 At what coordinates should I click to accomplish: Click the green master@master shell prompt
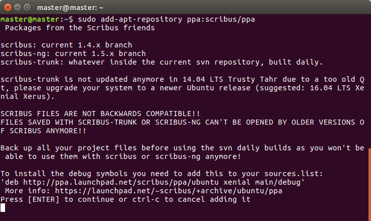(30, 19)
